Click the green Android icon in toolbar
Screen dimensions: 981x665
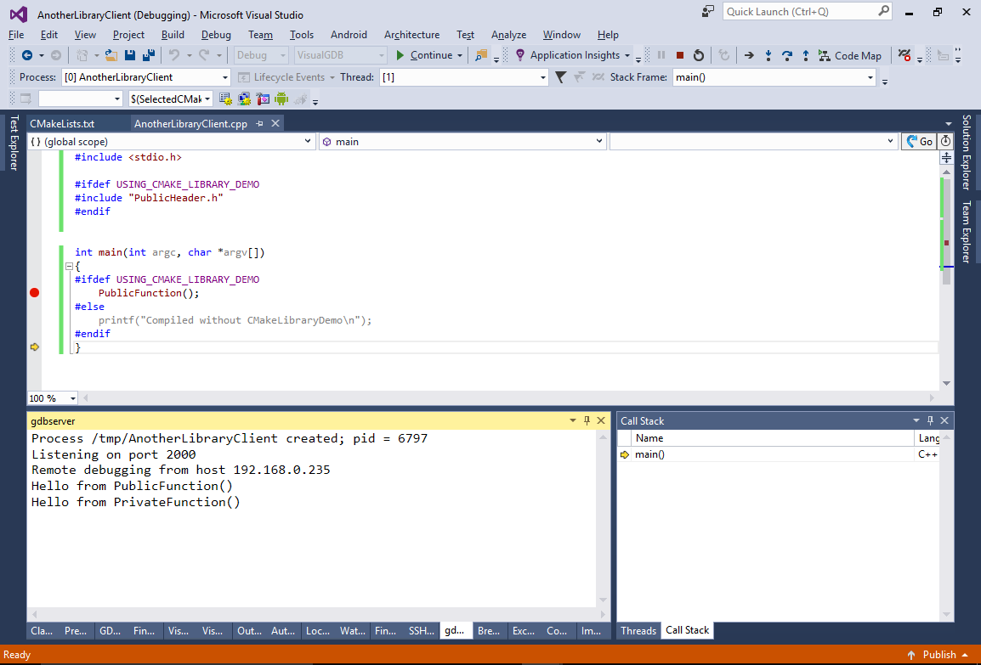[x=281, y=99]
